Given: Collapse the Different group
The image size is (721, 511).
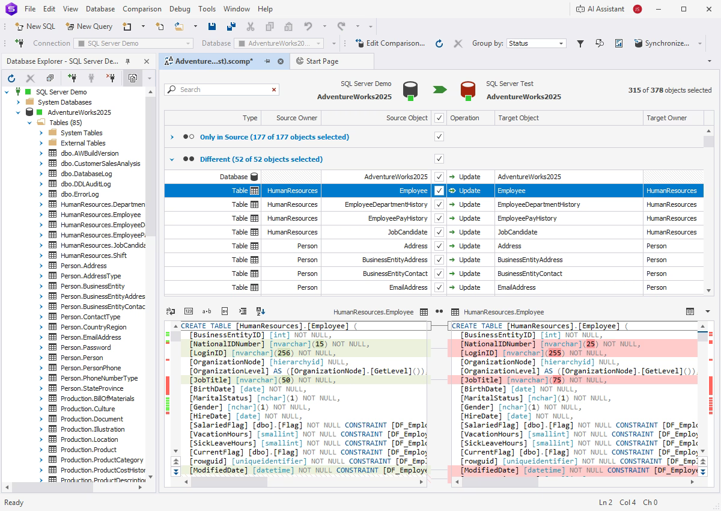Looking at the screenshot, I should (x=172, y=159).
